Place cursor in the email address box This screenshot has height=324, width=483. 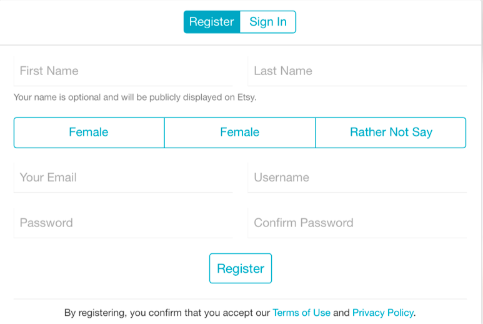pyautogui.click(x=123, y=178)
